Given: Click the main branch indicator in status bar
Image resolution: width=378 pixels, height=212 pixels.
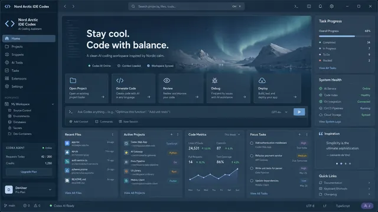Looking at the screenshot, I should click(x=9, y=206).
